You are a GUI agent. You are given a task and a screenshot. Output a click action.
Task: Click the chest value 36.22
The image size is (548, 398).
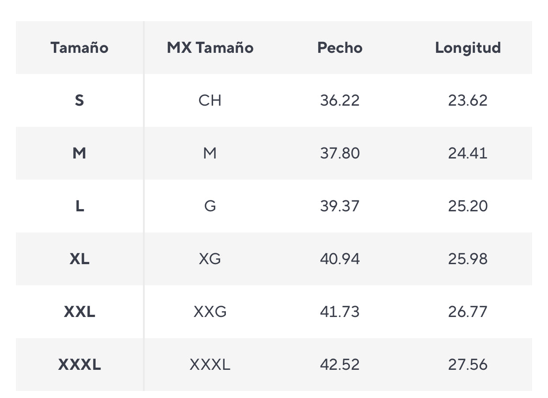(340, 100)
